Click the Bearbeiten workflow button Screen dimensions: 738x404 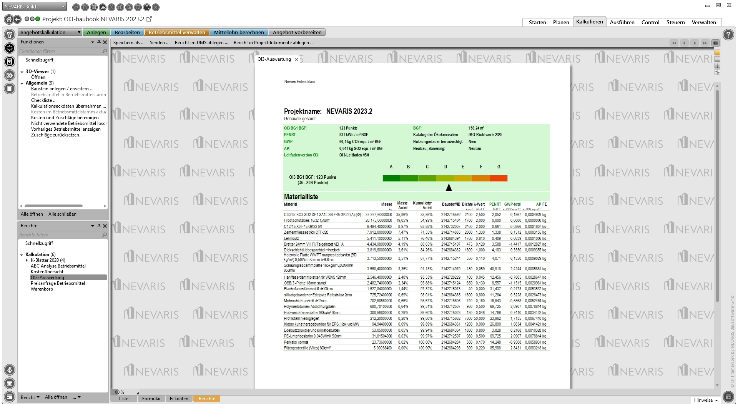(127, 32)
